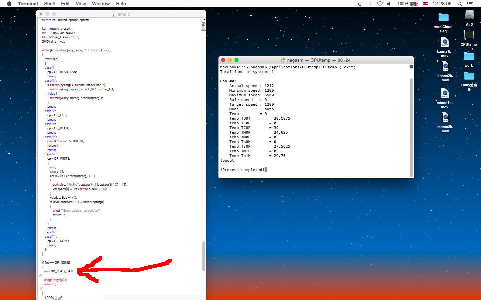Screen dimensions: 481x300
Task: Click the pencil icon in smc.c status bar
Action: 60,298
